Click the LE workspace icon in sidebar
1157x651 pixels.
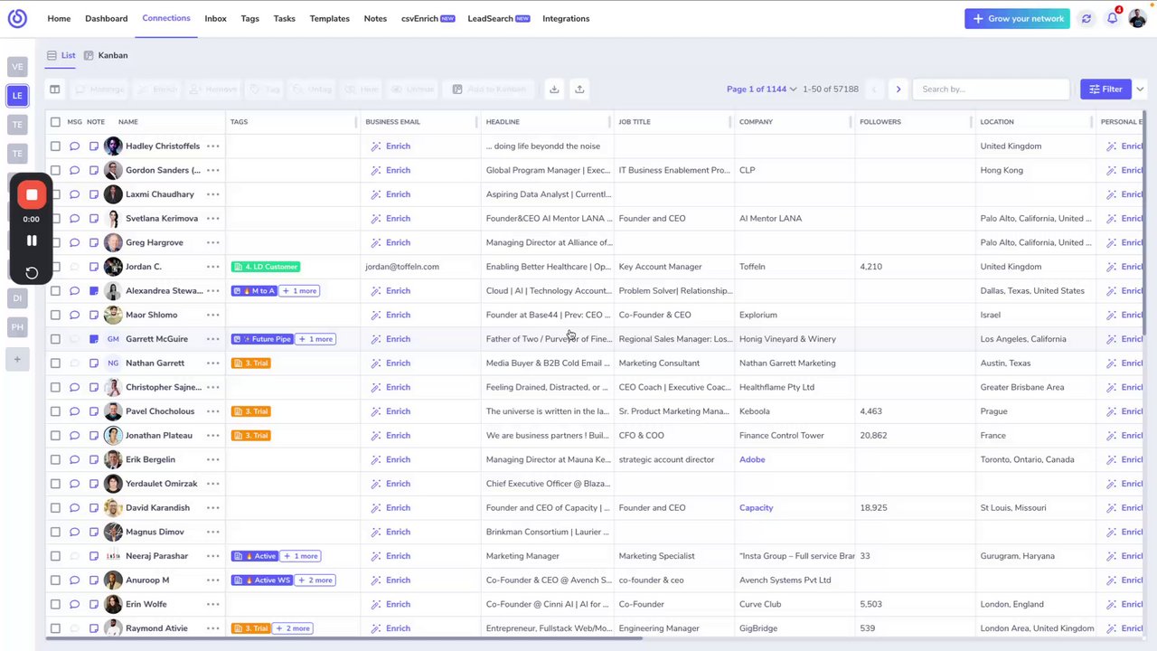coord(17,95)
